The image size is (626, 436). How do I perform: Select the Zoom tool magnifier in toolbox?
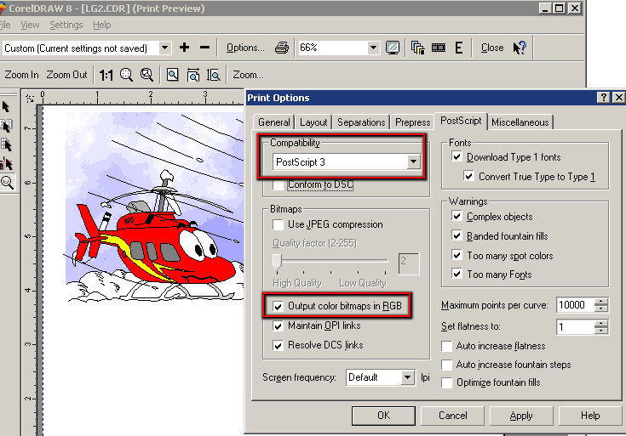click(7, 183)
